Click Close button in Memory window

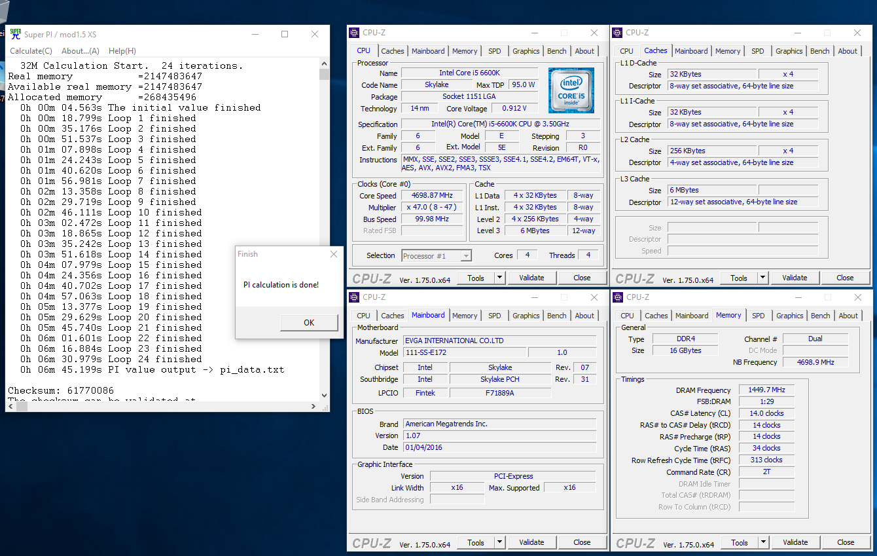click(x=846, y=542)
